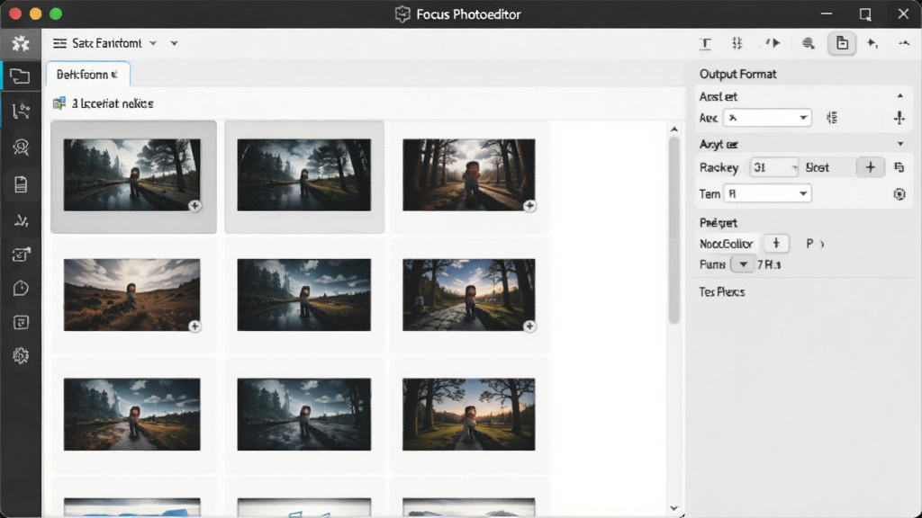Screen dimensions: 922x518
Task: Open the image edit sidebar icon
Action: coord(21,255)
